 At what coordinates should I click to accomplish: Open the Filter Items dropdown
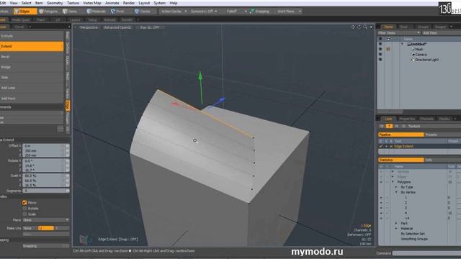pos(399,33)
